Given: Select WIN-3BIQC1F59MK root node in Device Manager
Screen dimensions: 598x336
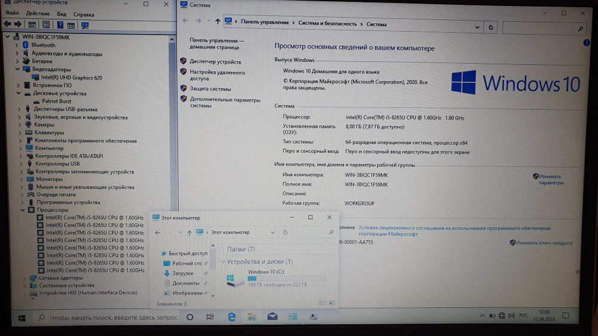Looking at the screenshot, I should (x=46, y=37).
